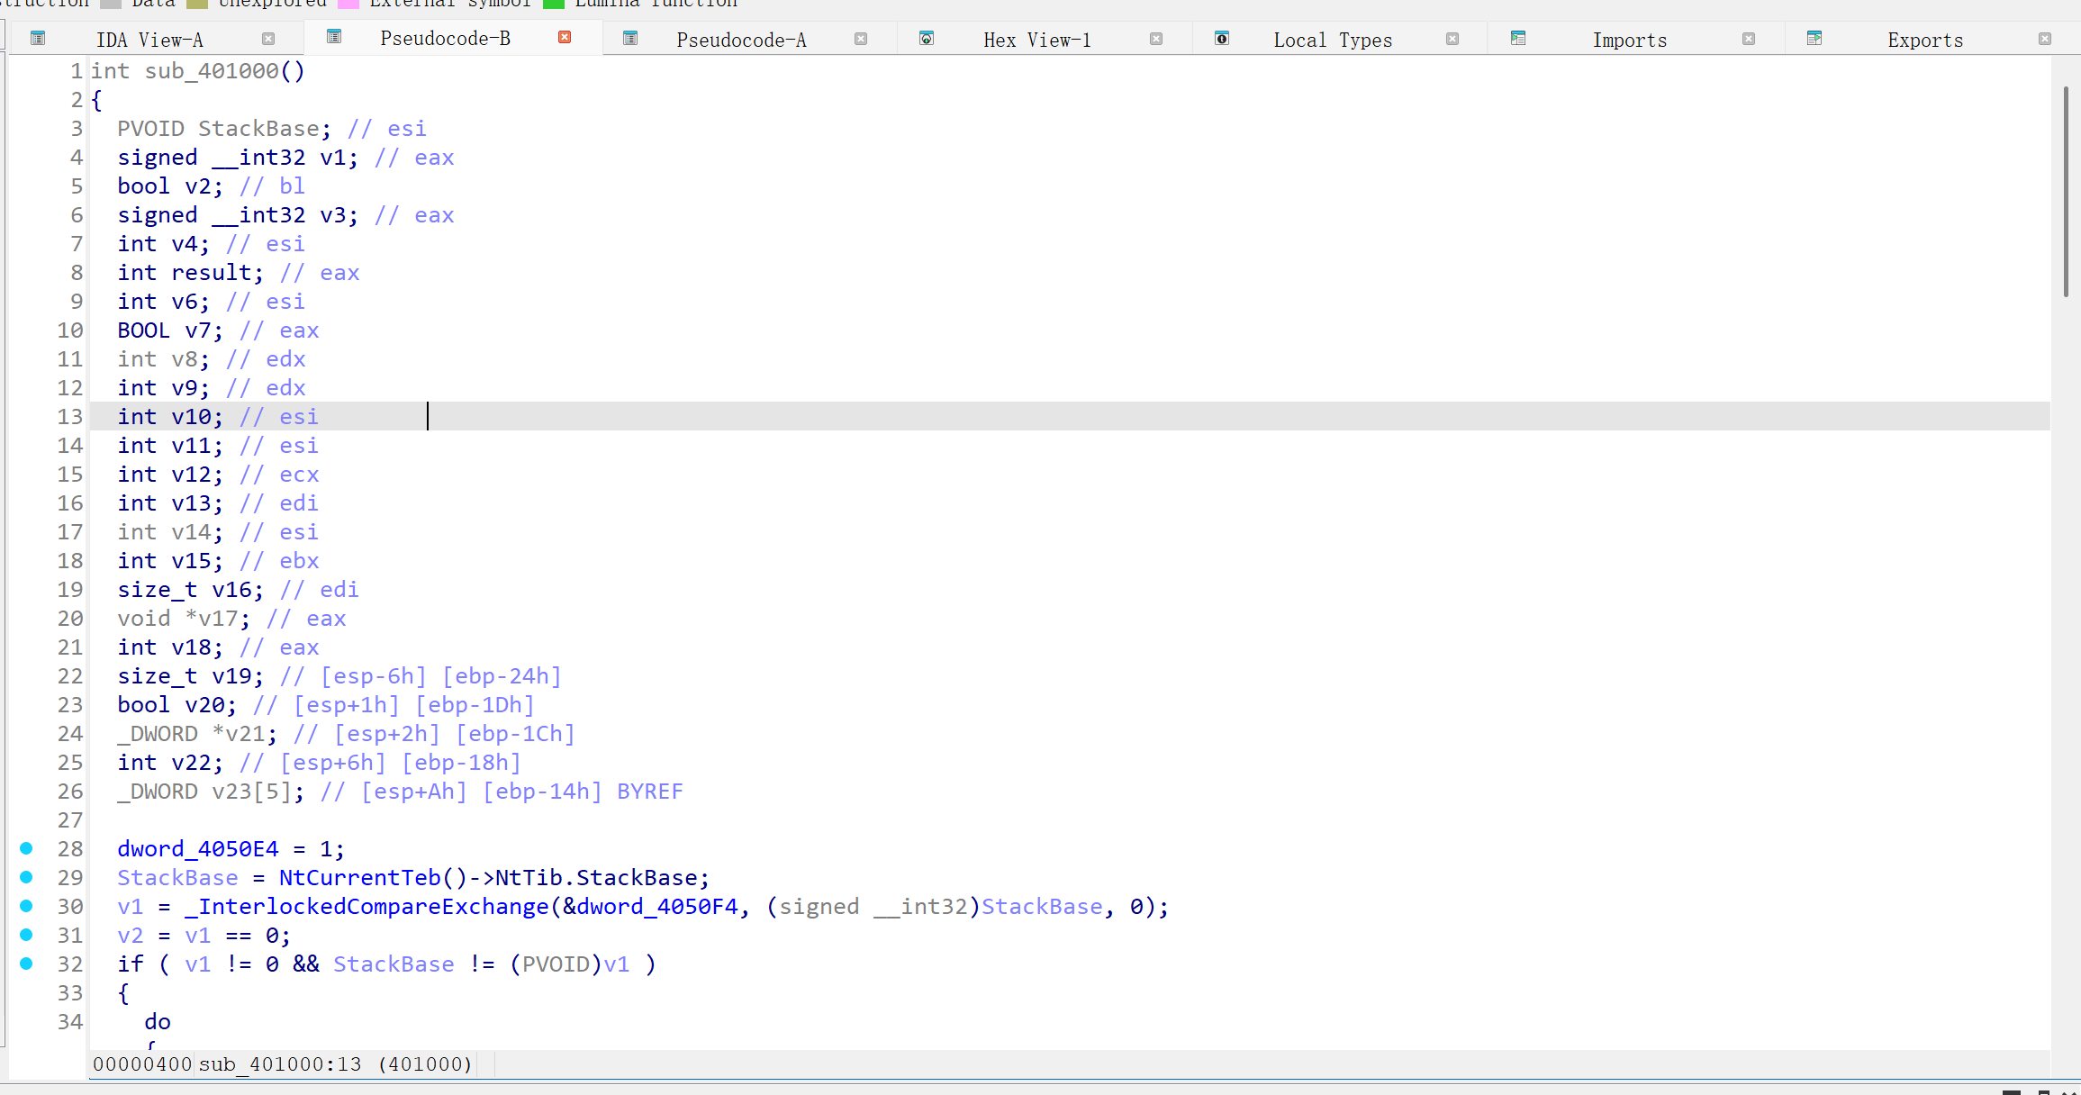This screenshot has width=2081, height=1095.
Task: Click the Imports tab icon
Action: [1518, 39]
